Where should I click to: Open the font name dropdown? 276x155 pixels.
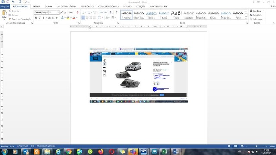47,12
